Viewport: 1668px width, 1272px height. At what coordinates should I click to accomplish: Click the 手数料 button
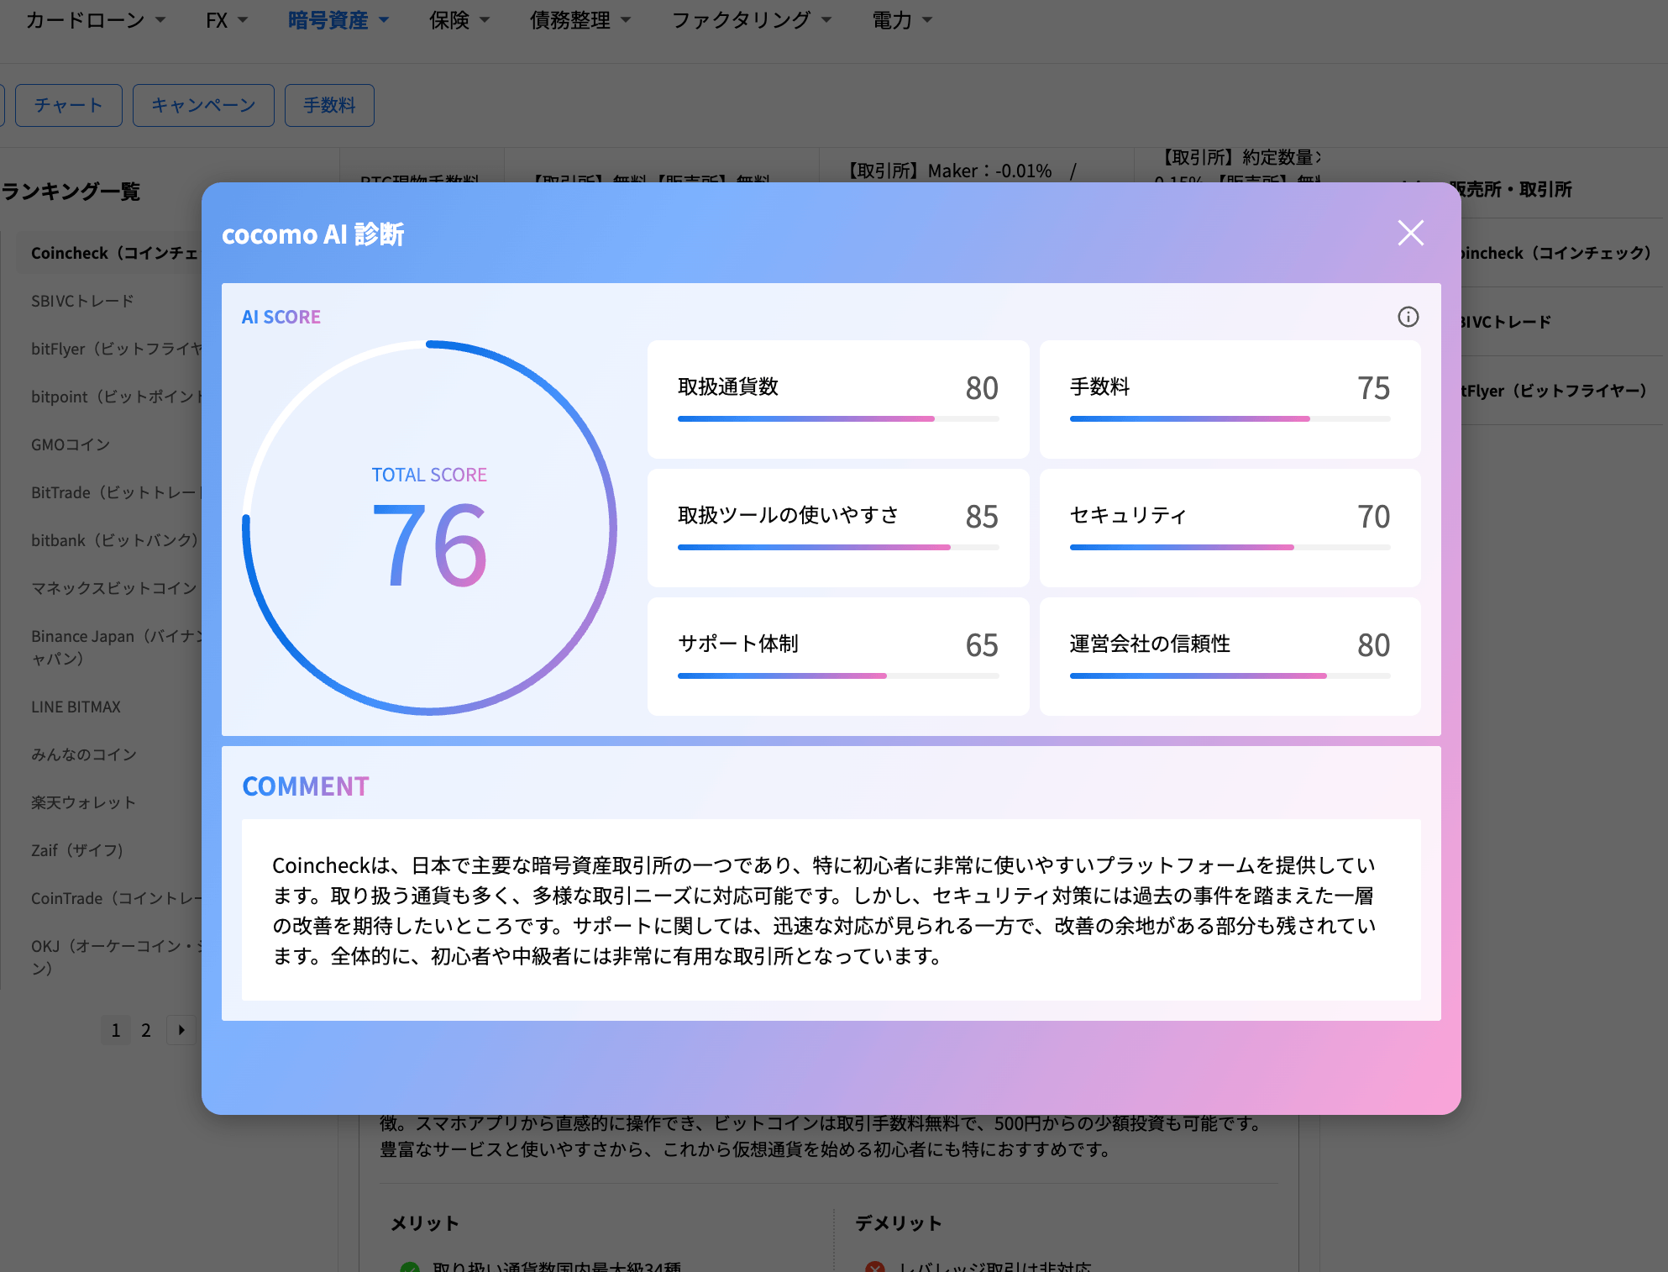(x=329, y=105)
